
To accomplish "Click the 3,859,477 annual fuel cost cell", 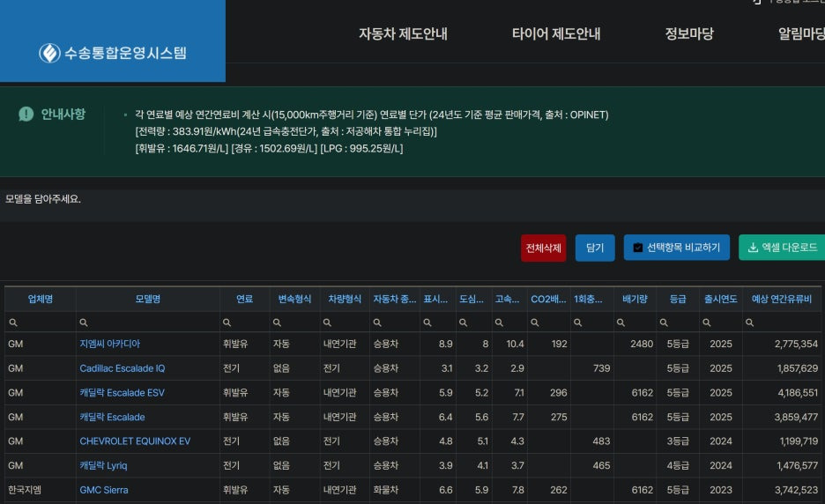I will [x=782, y=417].
